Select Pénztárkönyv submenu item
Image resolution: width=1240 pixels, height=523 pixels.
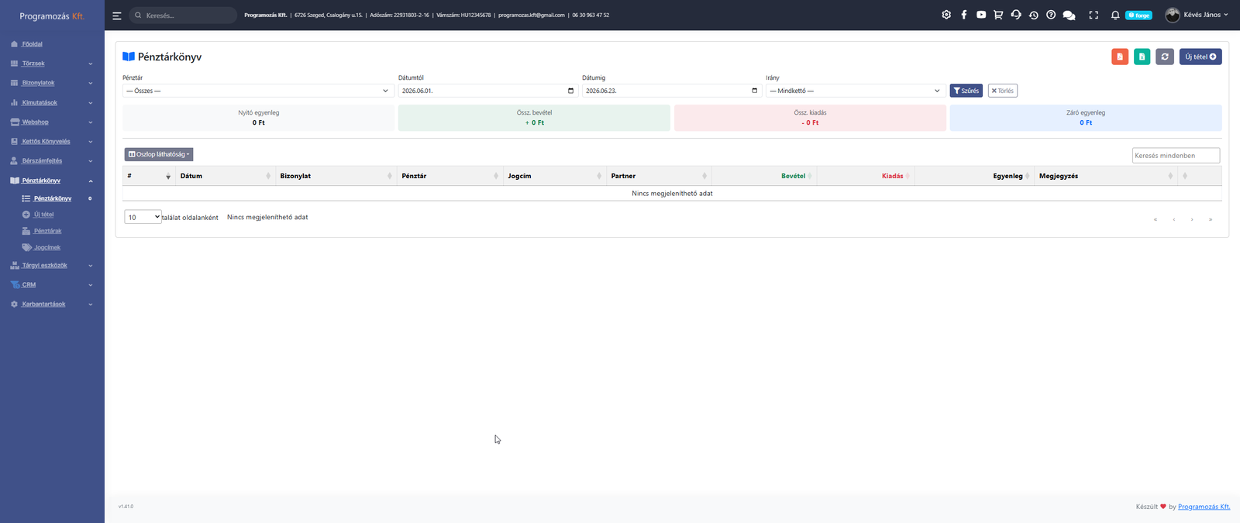click(x=53, y=198)
